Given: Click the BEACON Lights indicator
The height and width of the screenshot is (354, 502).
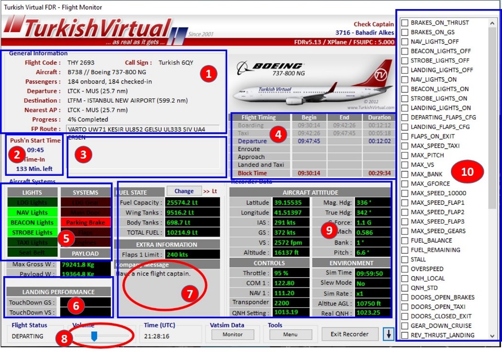Looking at the screenshot, I should pos(32,223).
